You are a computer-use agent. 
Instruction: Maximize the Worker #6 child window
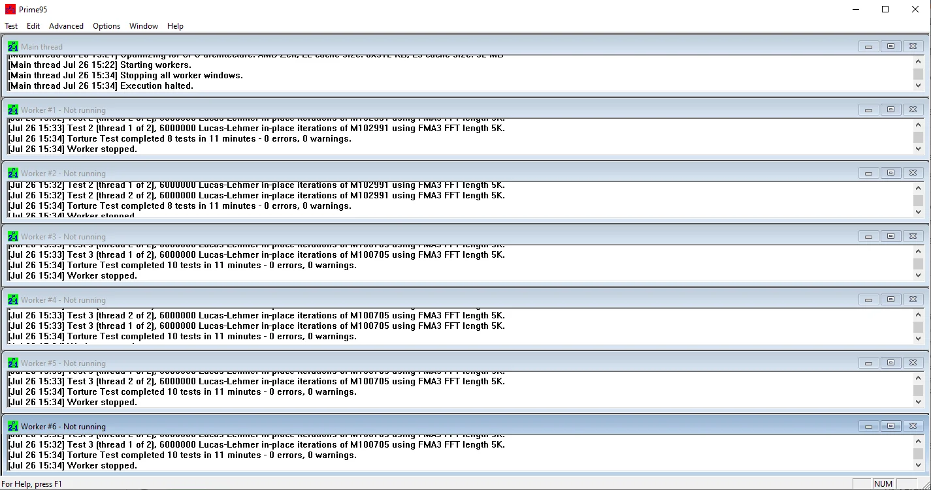pos(890,426)
